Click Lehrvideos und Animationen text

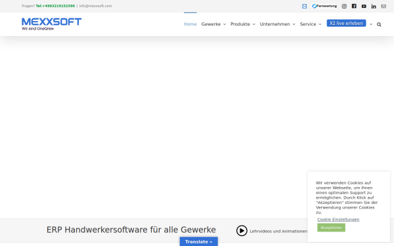click(278, 231)
